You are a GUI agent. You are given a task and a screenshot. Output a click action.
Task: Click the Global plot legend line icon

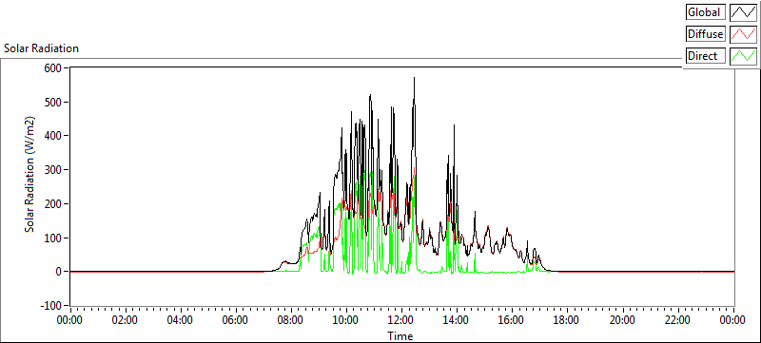743,12
